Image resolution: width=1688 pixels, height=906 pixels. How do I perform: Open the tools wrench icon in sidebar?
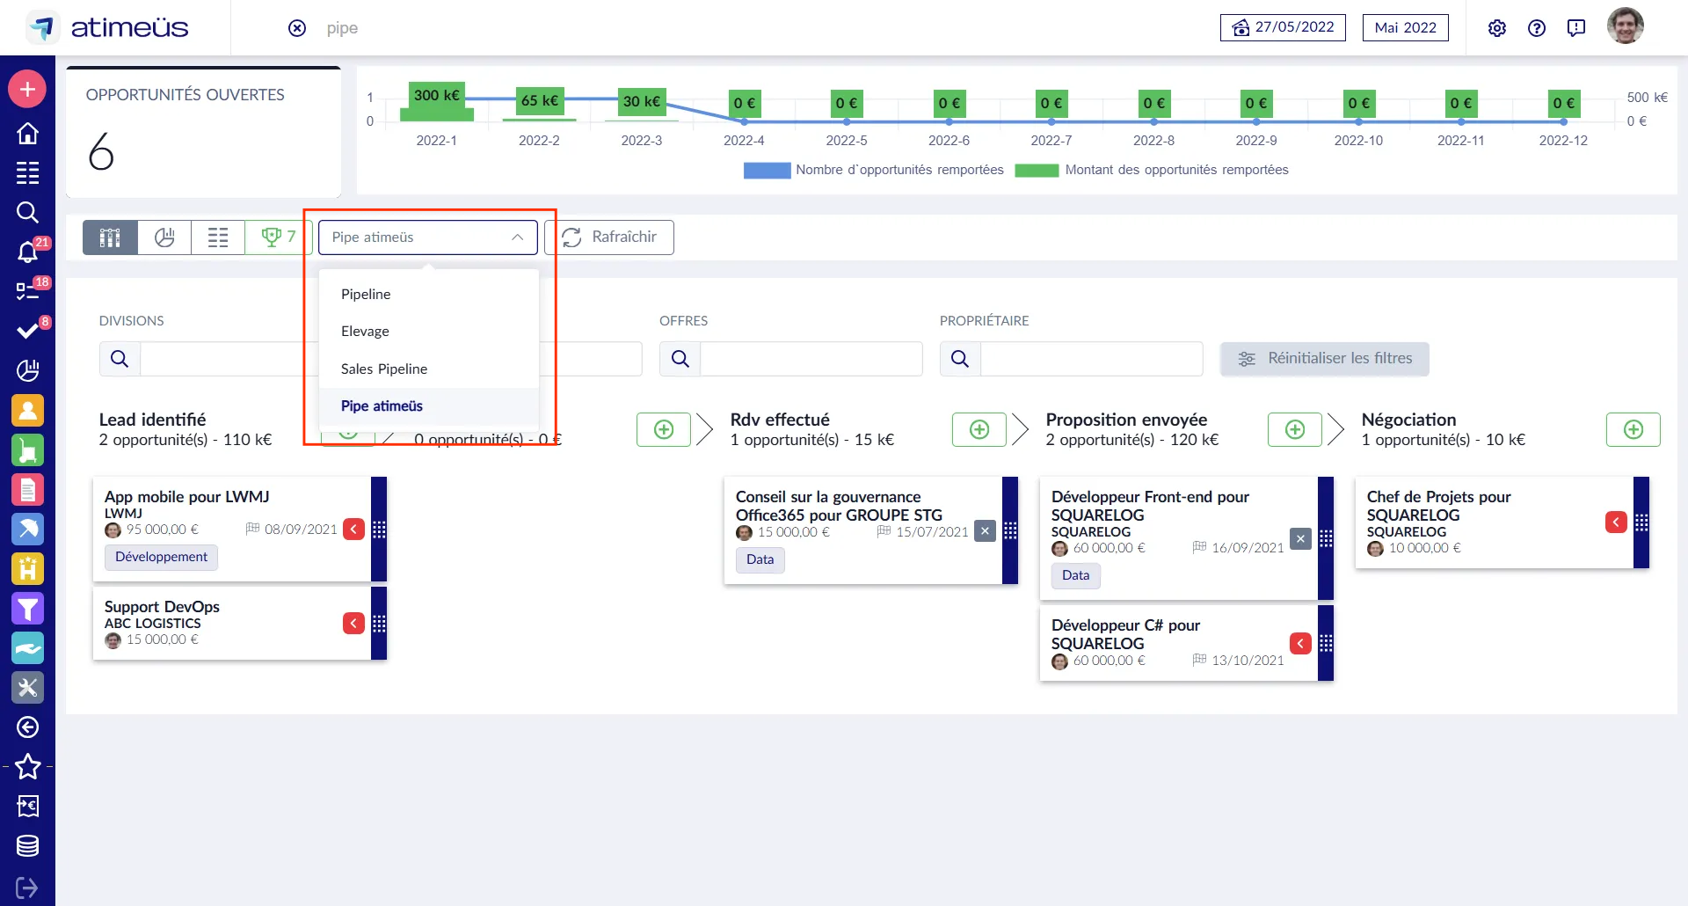[x=27, y=687]
